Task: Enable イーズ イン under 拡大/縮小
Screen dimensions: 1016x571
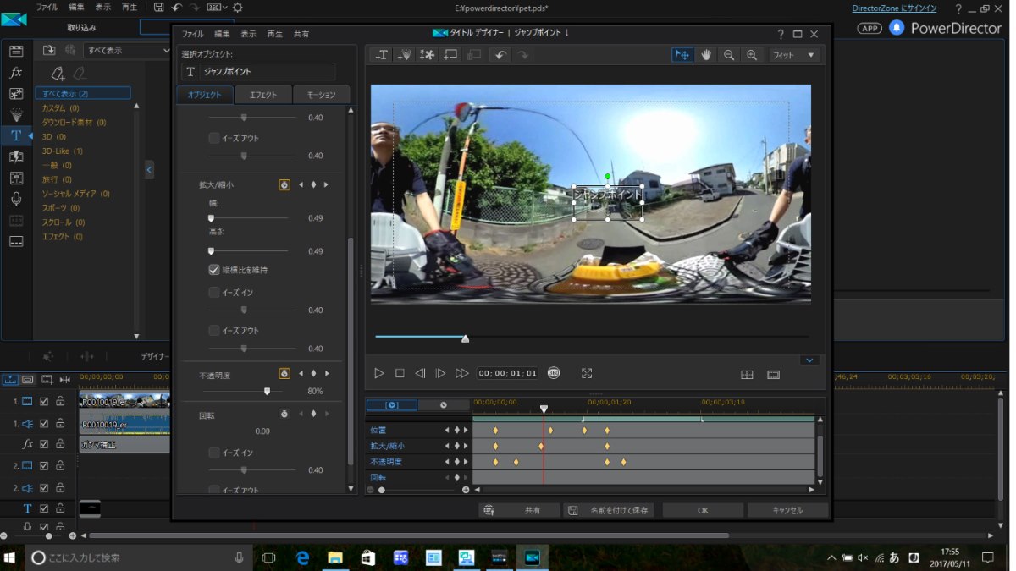Action: [214, 292]
